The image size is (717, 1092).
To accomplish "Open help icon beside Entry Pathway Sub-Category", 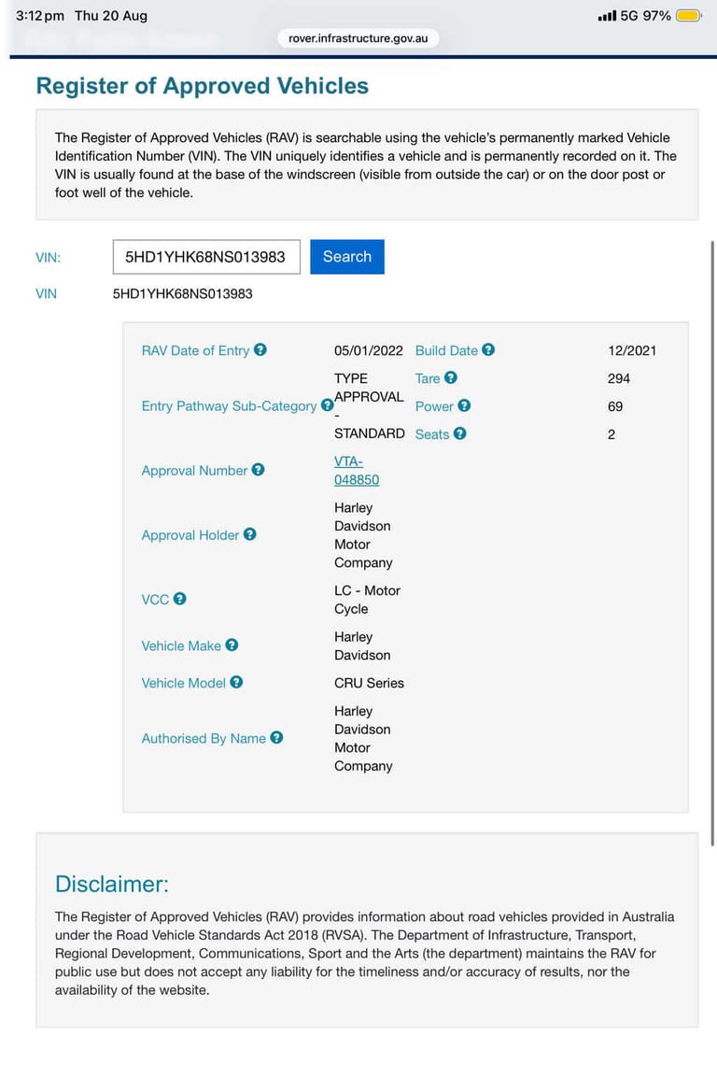I will point(327,405).
